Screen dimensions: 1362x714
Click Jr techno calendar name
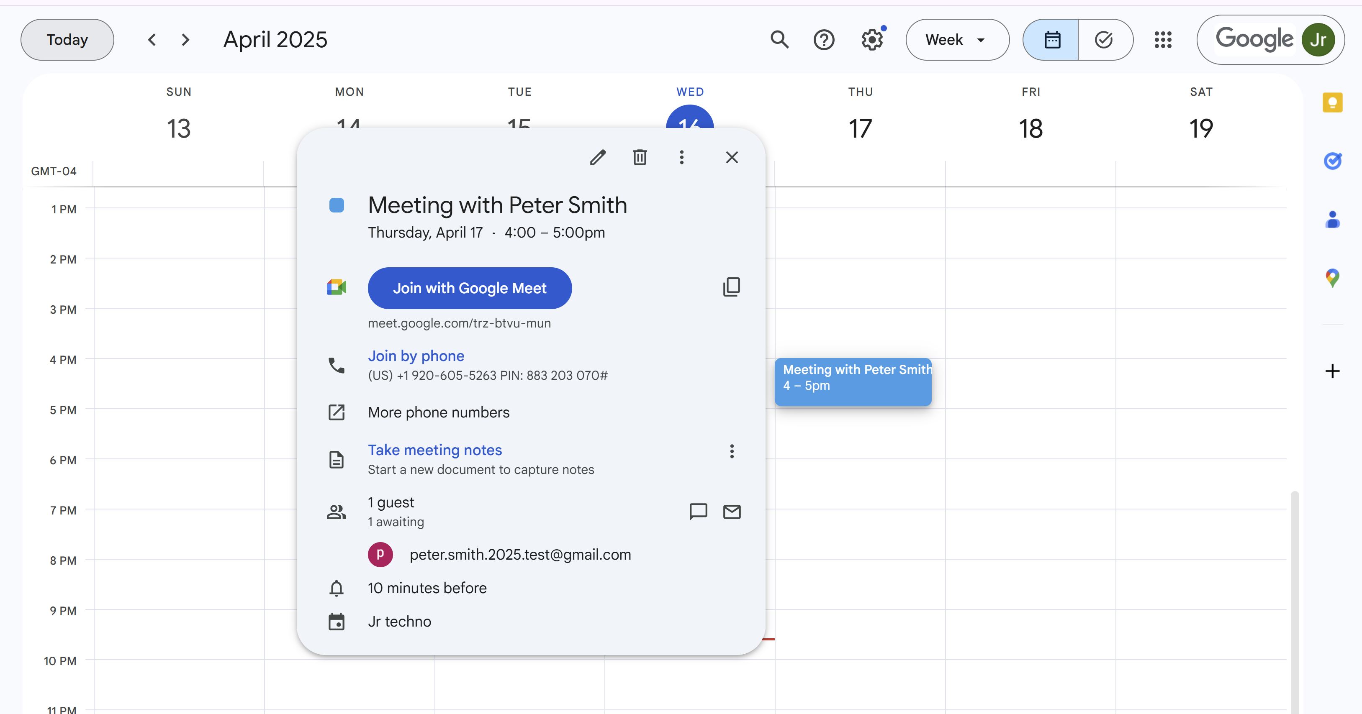[x=399, y=622]
